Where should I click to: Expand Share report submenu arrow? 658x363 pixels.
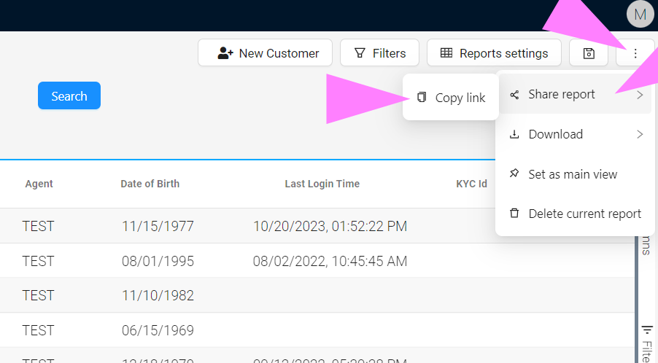(640, 95)
